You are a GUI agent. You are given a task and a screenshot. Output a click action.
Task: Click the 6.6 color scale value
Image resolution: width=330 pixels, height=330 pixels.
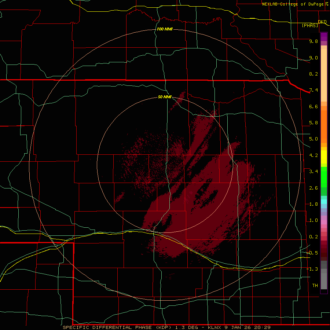[x=313, y=106]
